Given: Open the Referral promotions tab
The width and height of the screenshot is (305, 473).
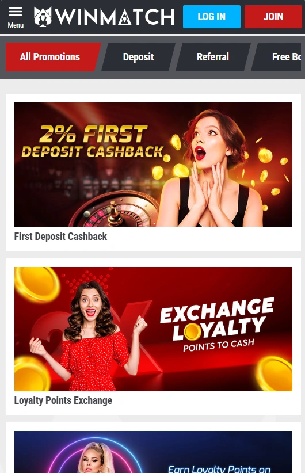Looking at the screenshot, I should point(213,57).
